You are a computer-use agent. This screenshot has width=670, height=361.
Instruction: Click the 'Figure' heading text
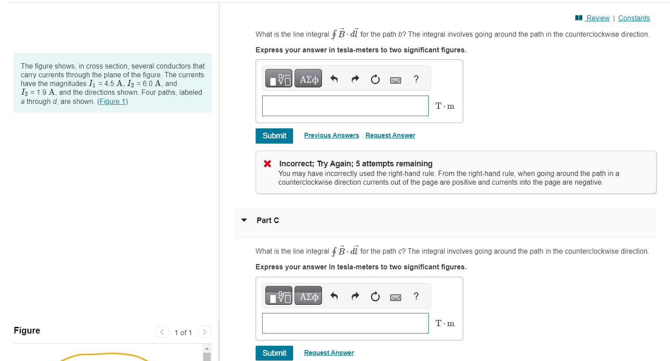point(27,330)
